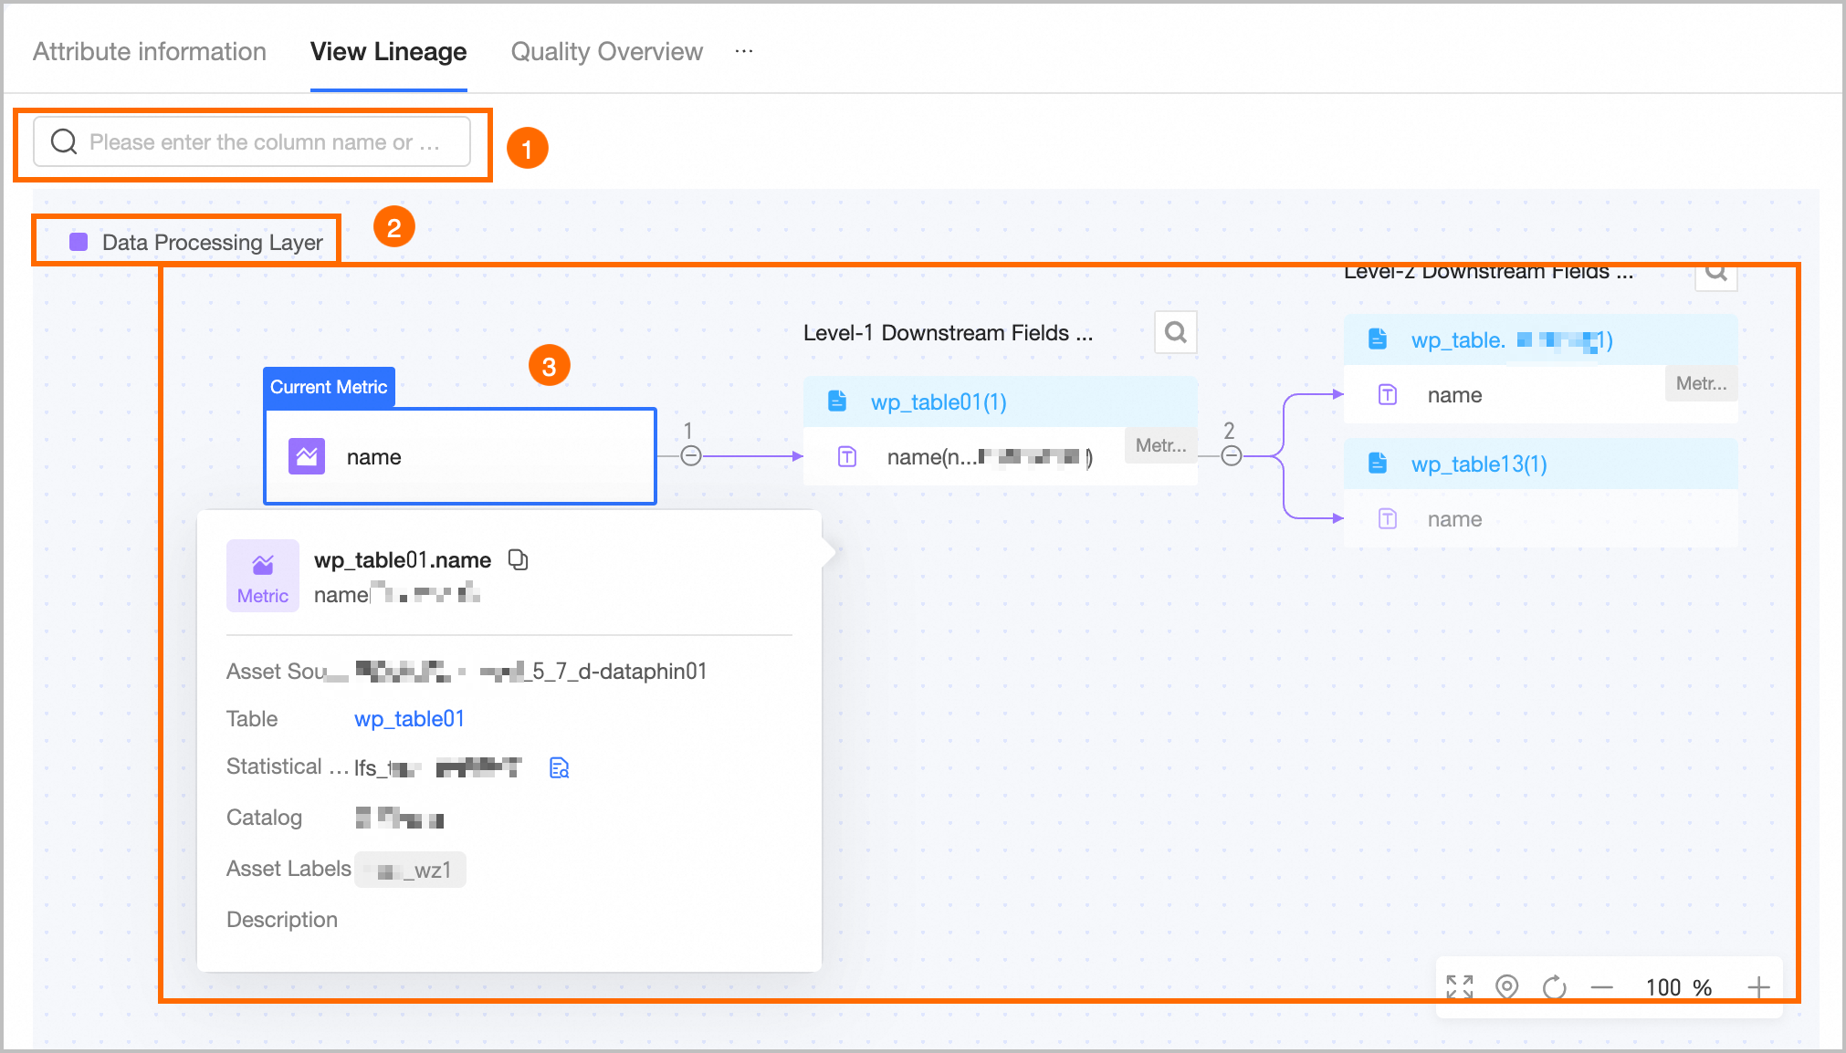
Task: Zoom in with the plus icon
Action: [1758, 986]
